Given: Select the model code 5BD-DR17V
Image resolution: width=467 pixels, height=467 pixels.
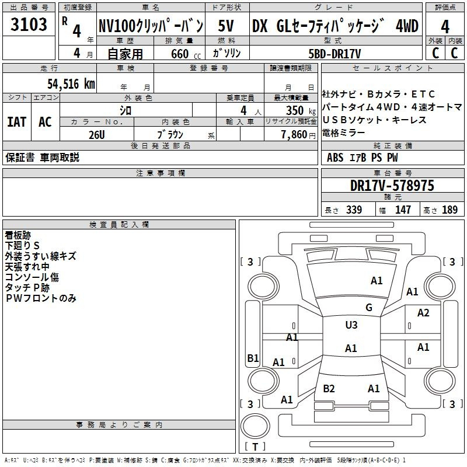Looking at the screenshot, I should pos(334,54).
